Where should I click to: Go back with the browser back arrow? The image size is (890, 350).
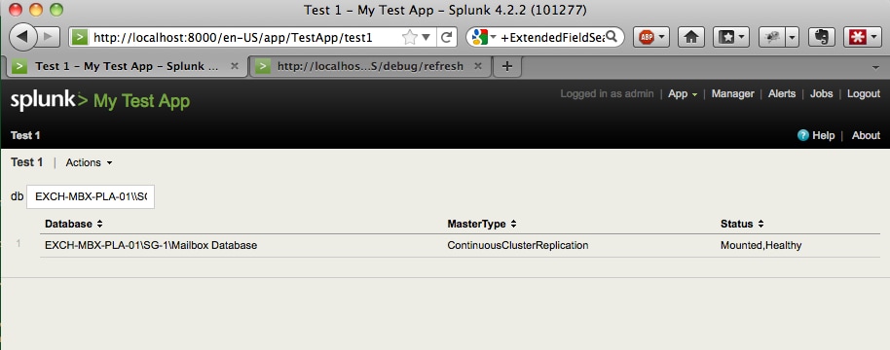(22, 37)
